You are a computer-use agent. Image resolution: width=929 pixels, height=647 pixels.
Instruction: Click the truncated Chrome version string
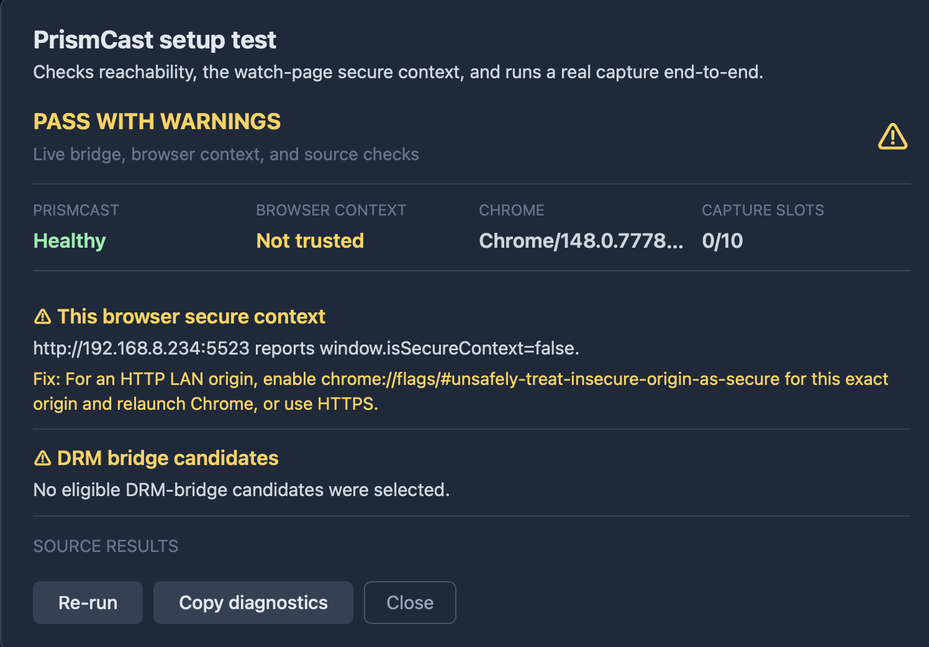(x=581, y=241)
